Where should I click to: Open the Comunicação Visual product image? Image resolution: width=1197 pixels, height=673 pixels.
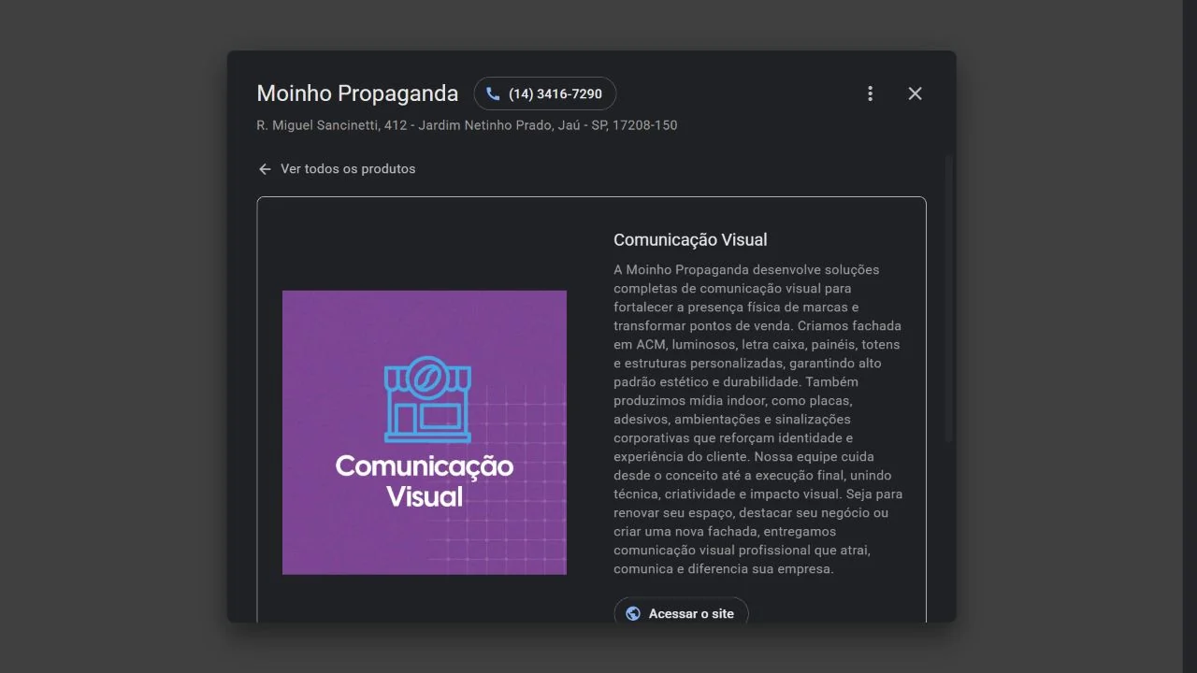coord(425,433)
